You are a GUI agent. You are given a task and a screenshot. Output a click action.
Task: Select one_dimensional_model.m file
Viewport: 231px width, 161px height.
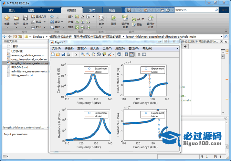tap(29, 59)
